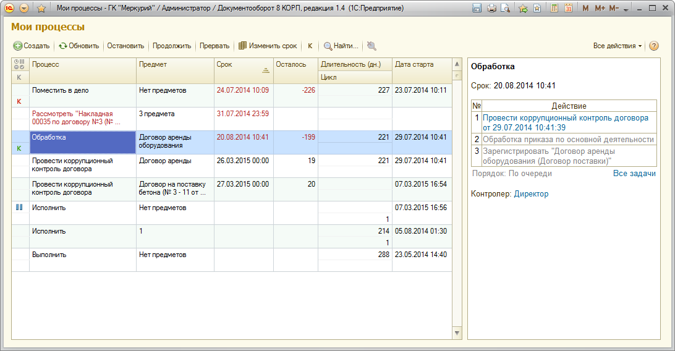This screenshot has width=675, height=351.
Task: Click the Изменить срок button
Action: (x=268, y=46)
